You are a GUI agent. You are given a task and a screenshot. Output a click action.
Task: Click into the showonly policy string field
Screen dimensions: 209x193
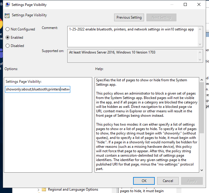click(x=37, y=89)
